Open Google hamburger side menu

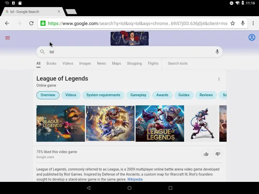pos(8,38)
